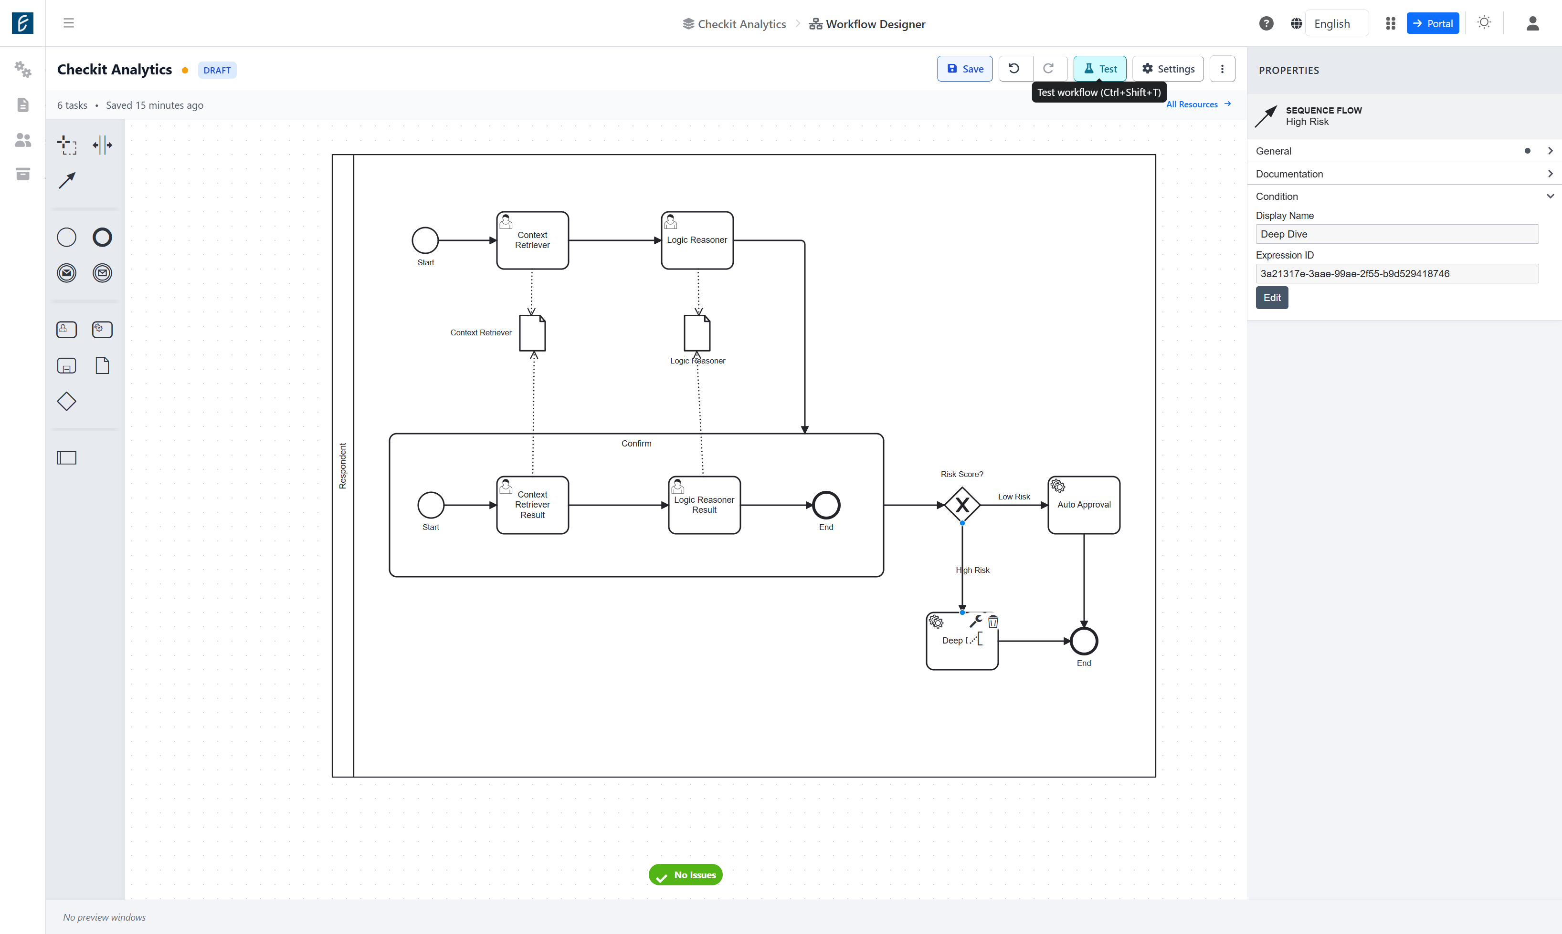Create a user task from the palette
The image size is (1562, 934).
(67, 330)
